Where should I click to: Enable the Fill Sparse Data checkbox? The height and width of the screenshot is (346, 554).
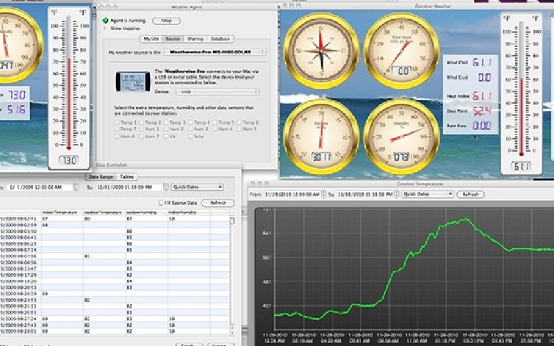(161, 203)
